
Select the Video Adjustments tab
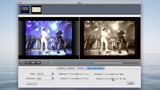[95, 68]
